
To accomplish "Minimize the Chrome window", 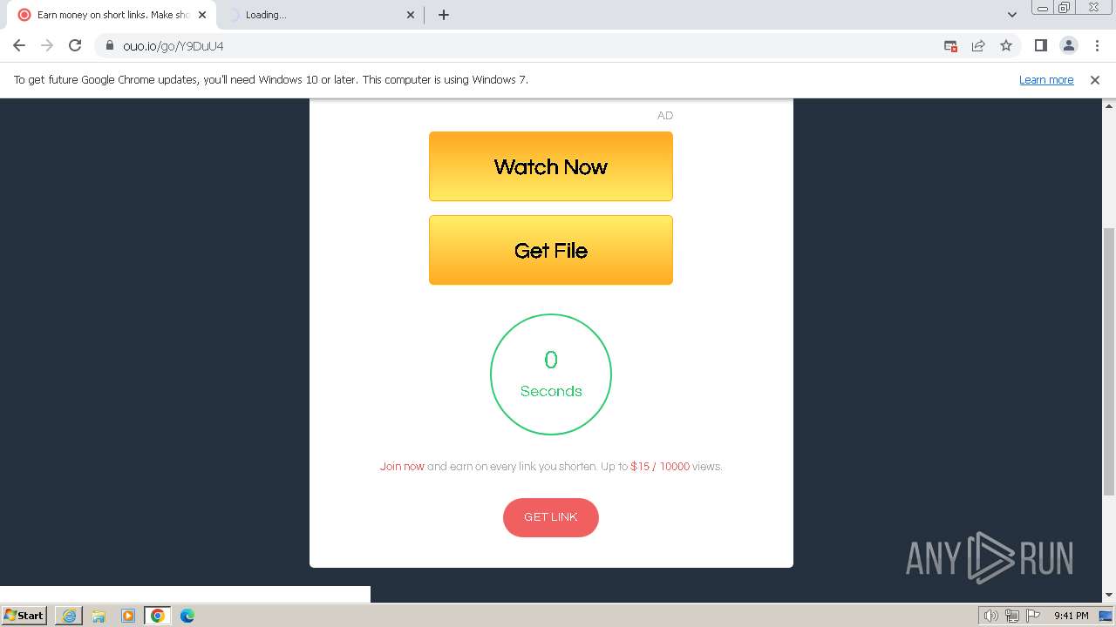I will pyautogui.click(x=1042, y=8).
